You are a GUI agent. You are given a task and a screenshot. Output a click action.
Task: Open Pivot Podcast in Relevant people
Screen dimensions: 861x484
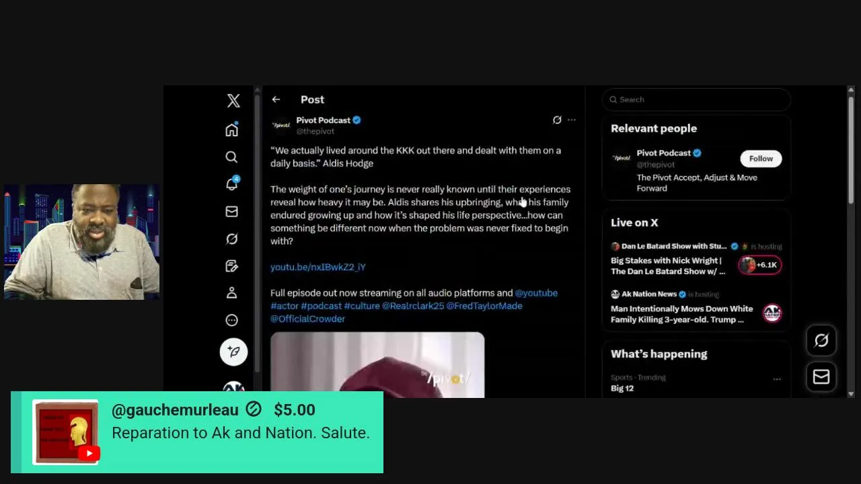(663, 153)
